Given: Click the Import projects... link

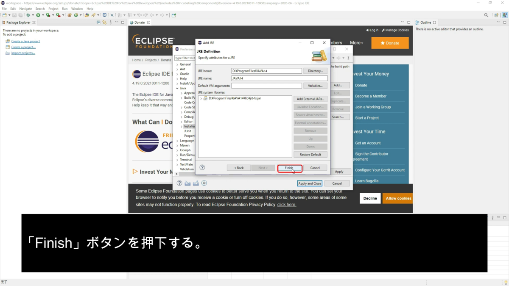Looking at the screenshot, I should pyautogui.click(x=23, y=53).
